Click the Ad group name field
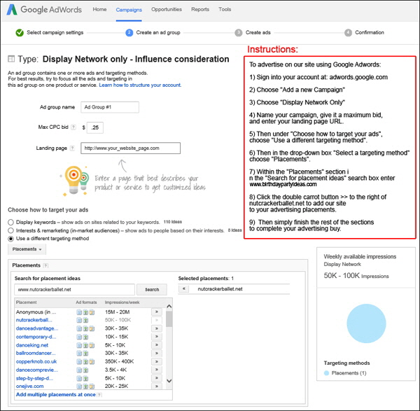Screen dimensions: 420x411 110,107
